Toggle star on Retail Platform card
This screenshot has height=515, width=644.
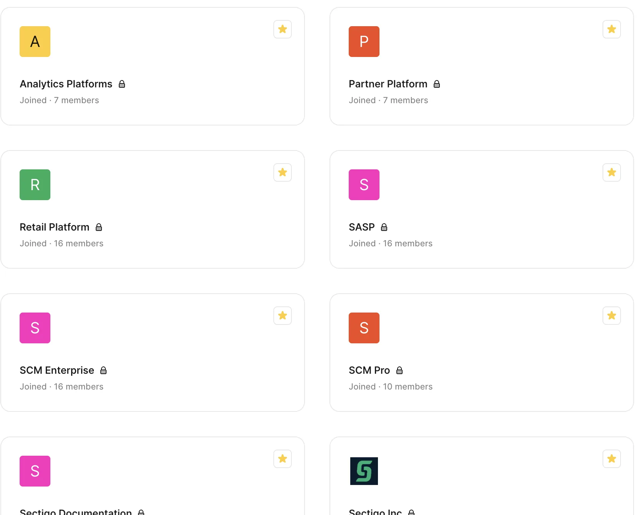tap(283, 172)
